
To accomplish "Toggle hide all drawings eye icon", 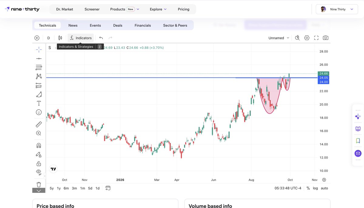I will 39,172.
